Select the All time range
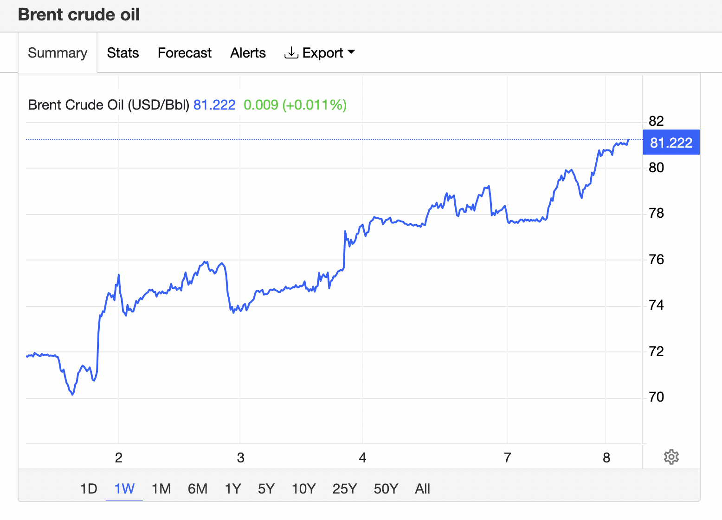Viewport: 722px width, 520px height. (x=423, y=488)
